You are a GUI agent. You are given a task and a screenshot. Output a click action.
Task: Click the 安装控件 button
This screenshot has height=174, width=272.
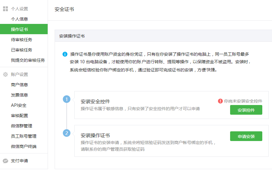246,110
